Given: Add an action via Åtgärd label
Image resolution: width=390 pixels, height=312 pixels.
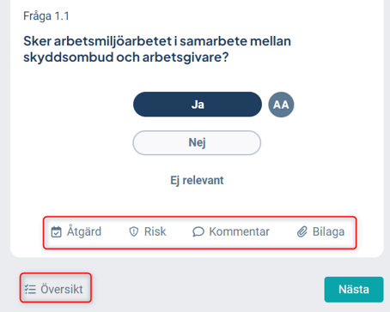Looking at the screenshot, I should click(84, 231).
